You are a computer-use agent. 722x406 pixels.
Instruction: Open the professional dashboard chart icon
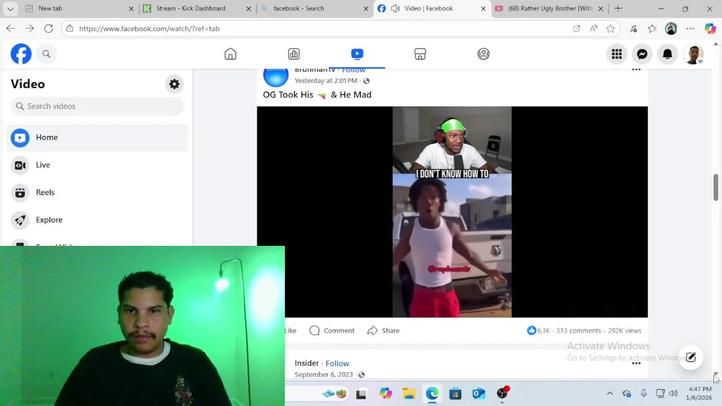(x=294, y=54)
